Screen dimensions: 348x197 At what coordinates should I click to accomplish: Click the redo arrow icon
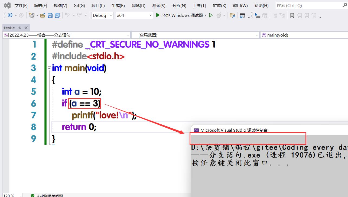[80, 15]
